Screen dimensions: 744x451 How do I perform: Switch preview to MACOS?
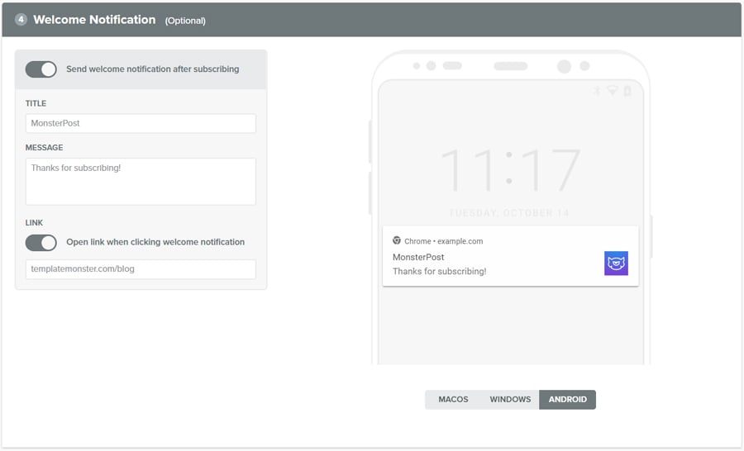[x=453, y=400]
